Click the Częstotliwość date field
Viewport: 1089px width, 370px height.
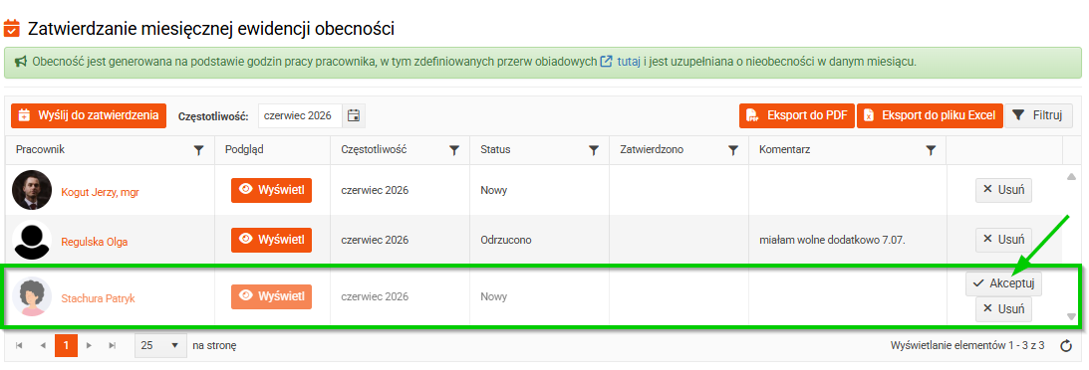[300, 115]
